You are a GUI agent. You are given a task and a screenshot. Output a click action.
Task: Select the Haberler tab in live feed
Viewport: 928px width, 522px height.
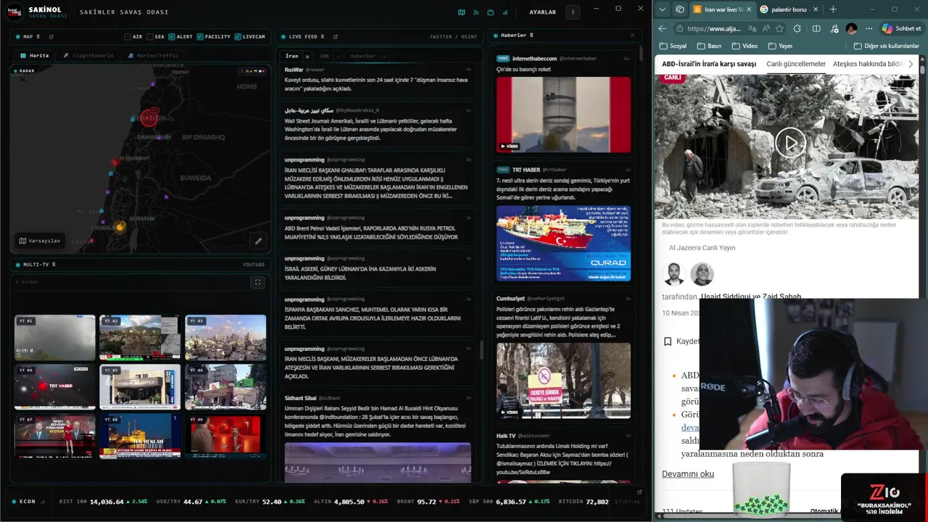click(362, 56)
